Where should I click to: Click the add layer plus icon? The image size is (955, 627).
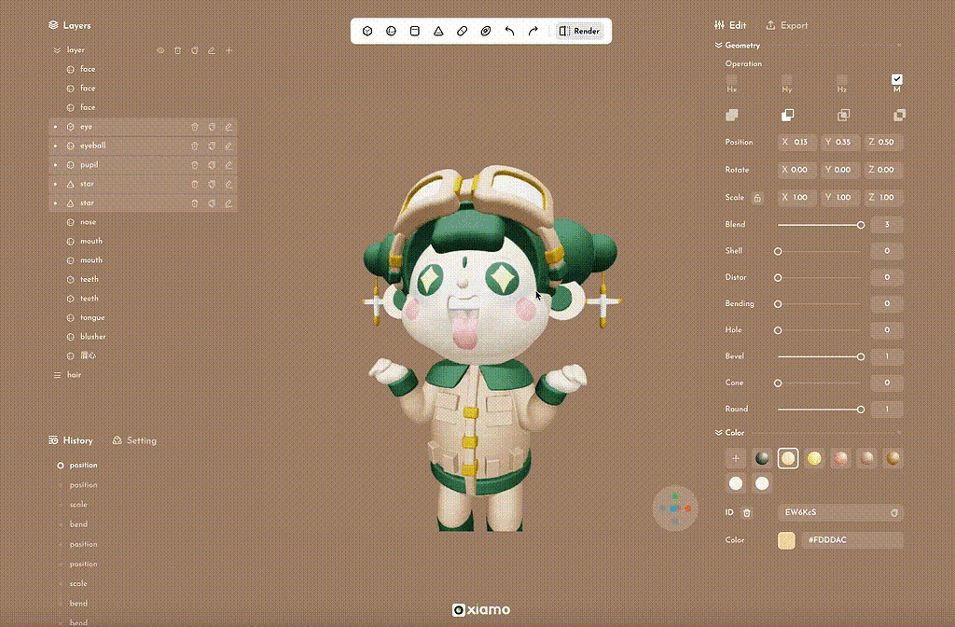point(228,50)
